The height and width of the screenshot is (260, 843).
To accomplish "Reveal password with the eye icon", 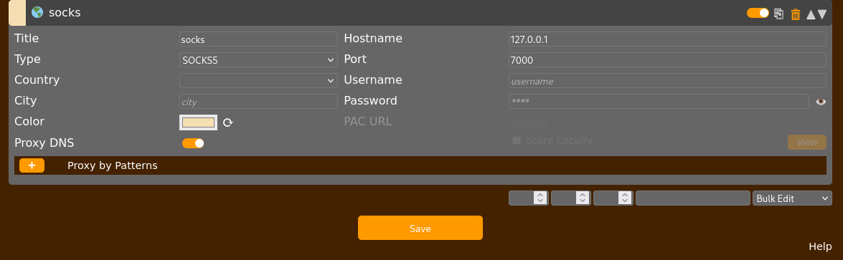I will 821,102.
